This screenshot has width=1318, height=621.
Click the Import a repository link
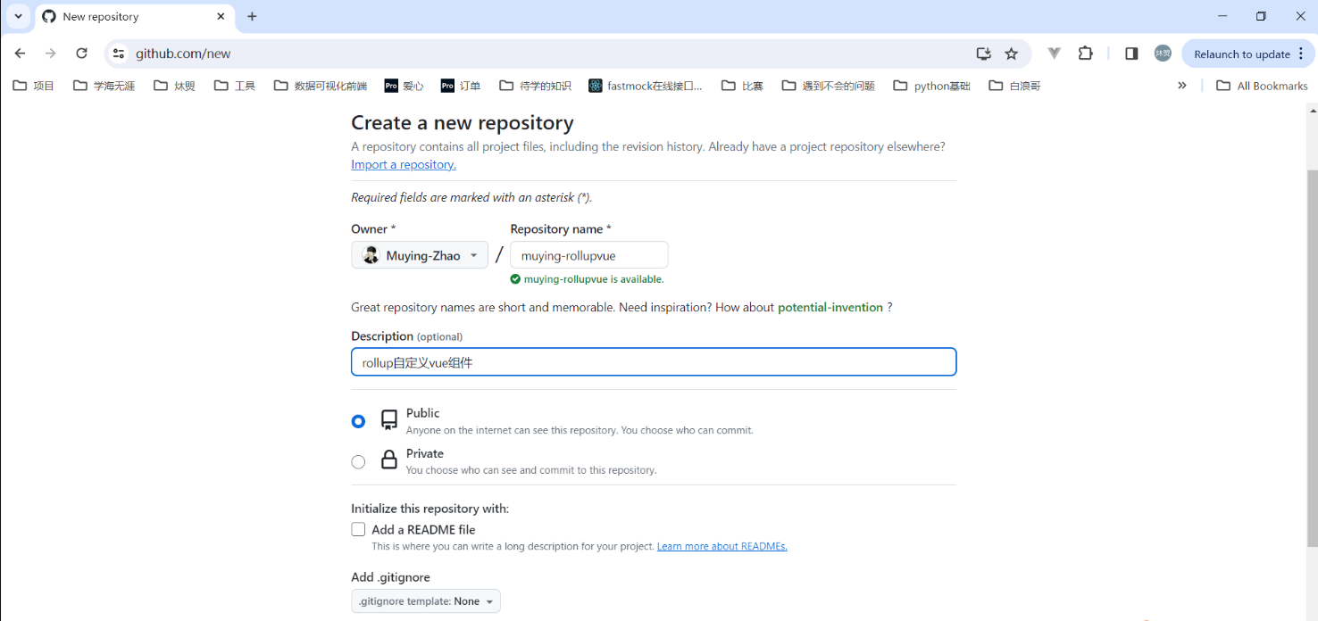404,165
